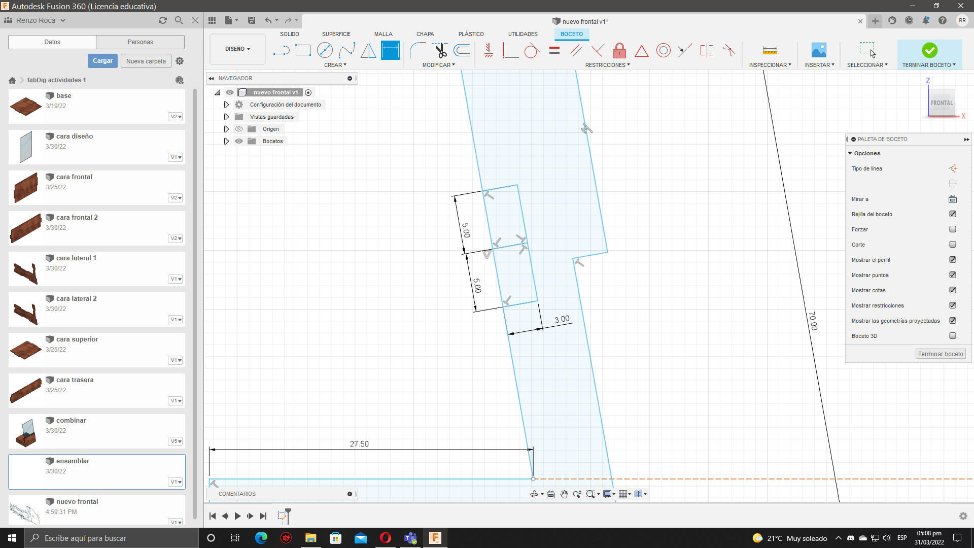Image resolution: width=974 pixels, height=548 pixels.
Task: Click the Cargar button
Action: point(102,61)
